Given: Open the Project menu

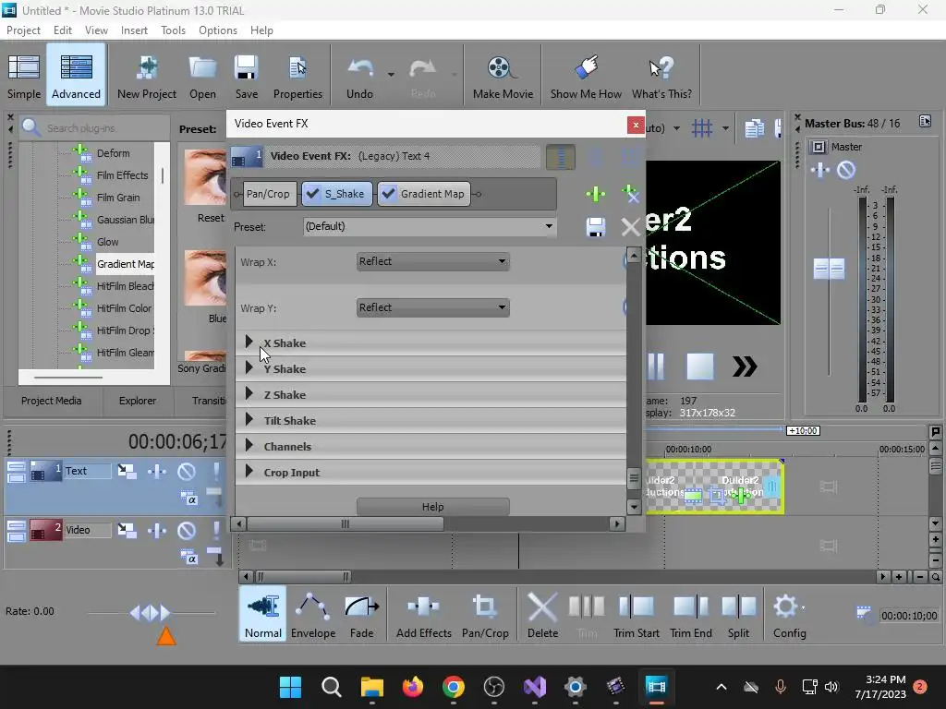Looking at the screenshot, I should coord(23,30).
